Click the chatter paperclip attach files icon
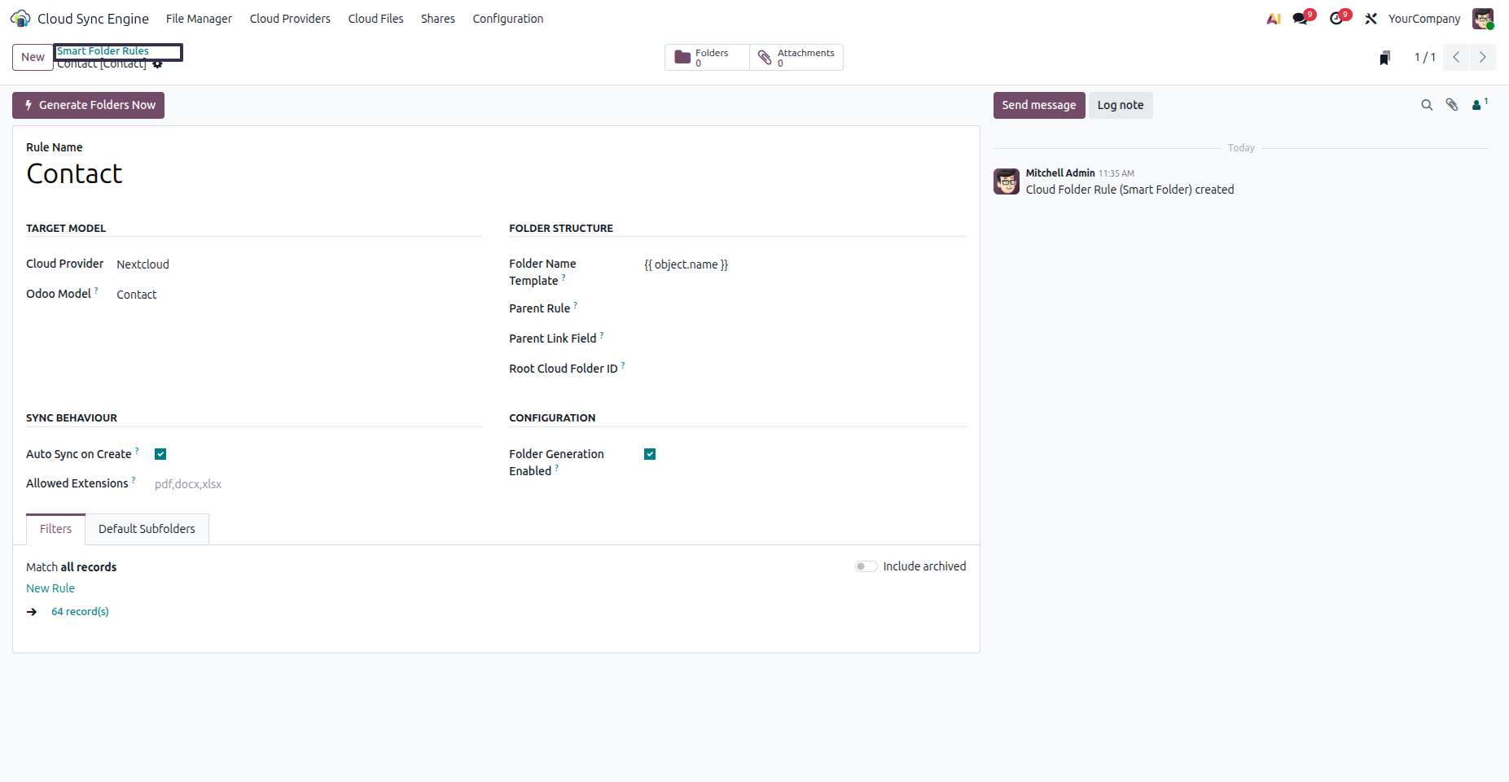Screen dimensions: 1509x782 [1452, 105]
